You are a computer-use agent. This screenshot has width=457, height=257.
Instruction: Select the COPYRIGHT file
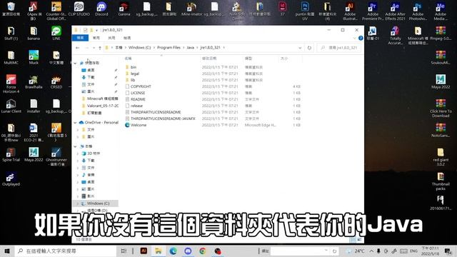pyautogui.click(x=141, y=86)
